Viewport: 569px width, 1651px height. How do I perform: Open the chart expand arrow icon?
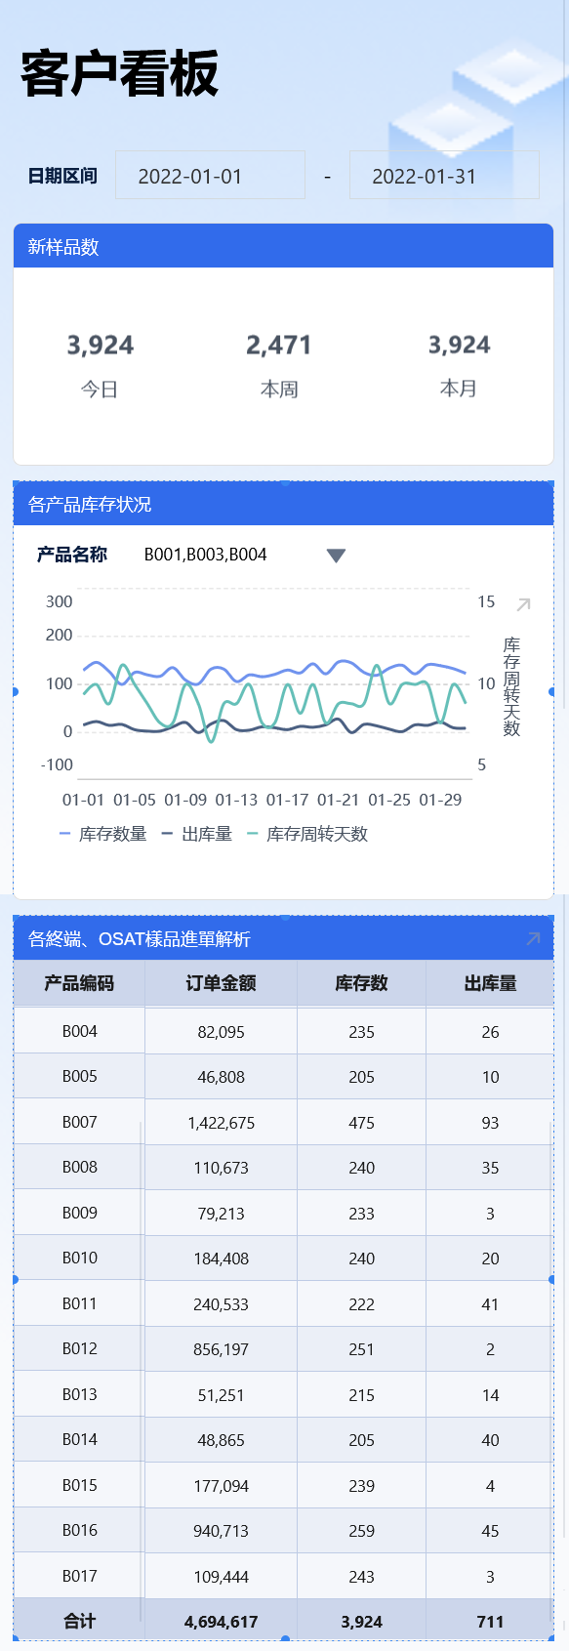tap(523, 604)
